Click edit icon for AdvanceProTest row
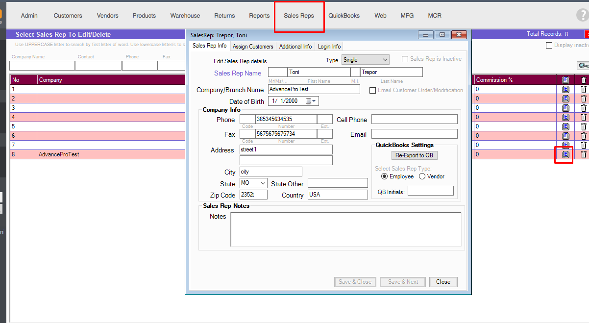The height and width of the screenshot is (323, 589). pyautogui.click(x=565, y=154)
